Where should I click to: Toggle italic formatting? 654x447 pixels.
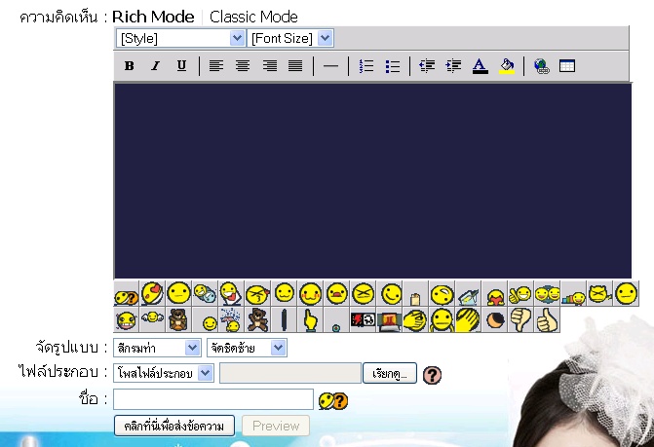click(156, 66)
